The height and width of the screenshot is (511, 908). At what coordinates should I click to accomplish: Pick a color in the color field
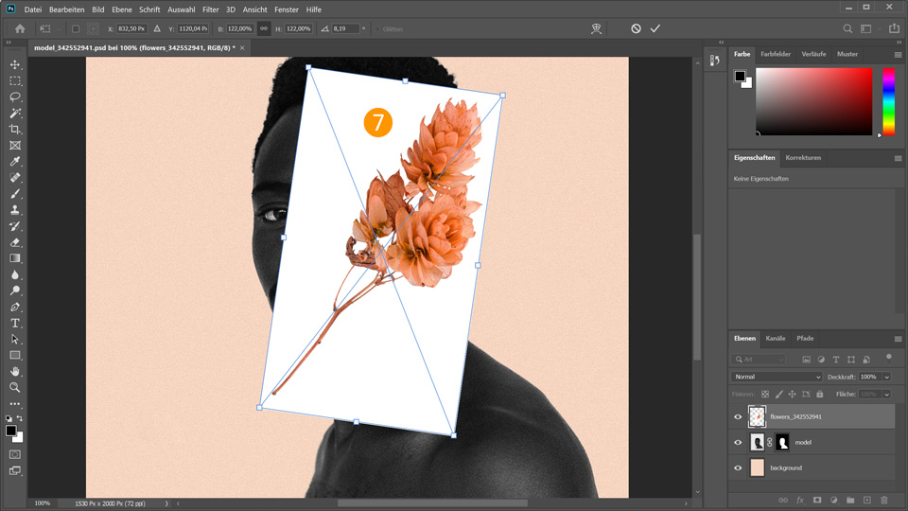point(813,101)
